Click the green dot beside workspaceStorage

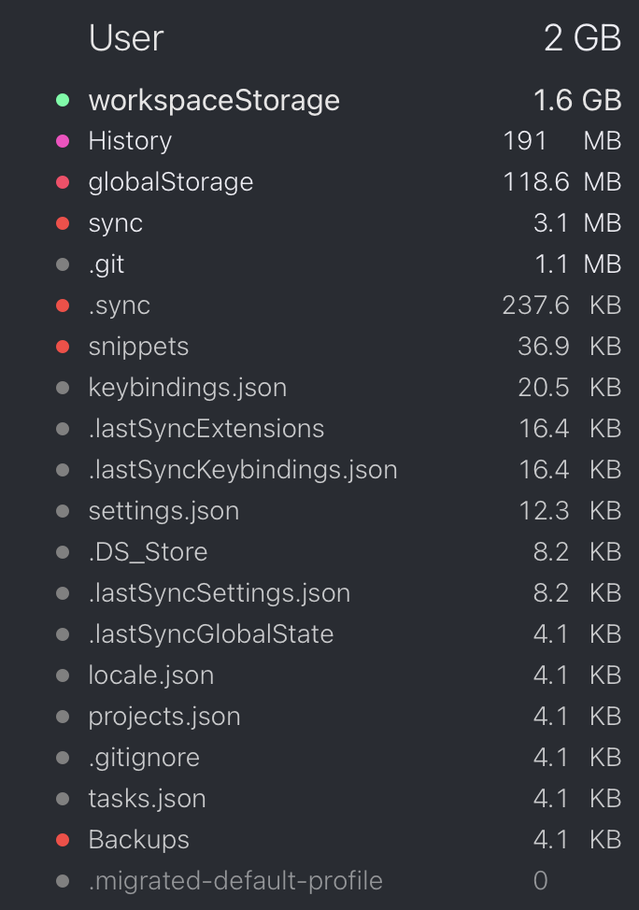coord(62,99)
